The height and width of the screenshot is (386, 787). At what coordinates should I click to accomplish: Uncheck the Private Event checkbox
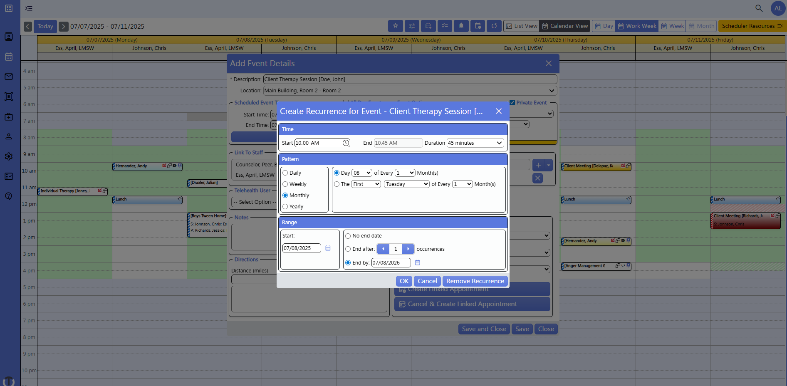click(x=512, y=102)
